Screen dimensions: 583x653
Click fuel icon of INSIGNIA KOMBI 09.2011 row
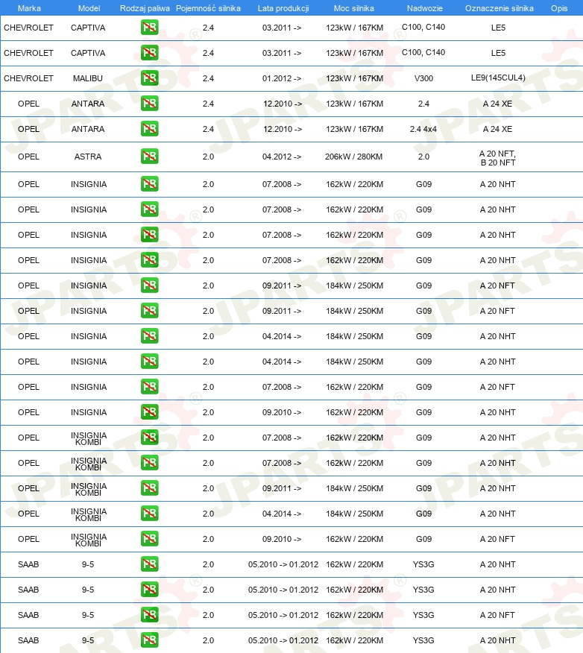click(x=150, y=488)
